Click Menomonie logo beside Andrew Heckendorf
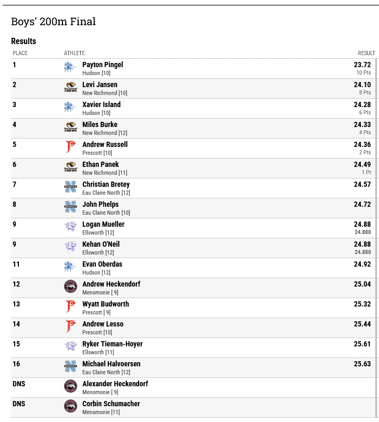The height and width of the screenshot is (422, 379). 70,287
